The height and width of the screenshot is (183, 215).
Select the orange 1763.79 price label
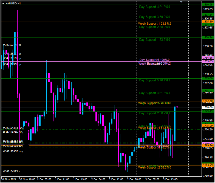[208, 165]
